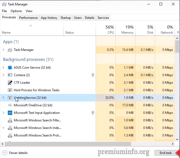Expand the Cortana (2) process group
This screenshot has width=180, height=158.
4,75
